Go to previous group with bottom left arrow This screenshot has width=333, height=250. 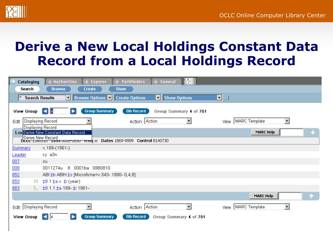(x=45, y=216)
